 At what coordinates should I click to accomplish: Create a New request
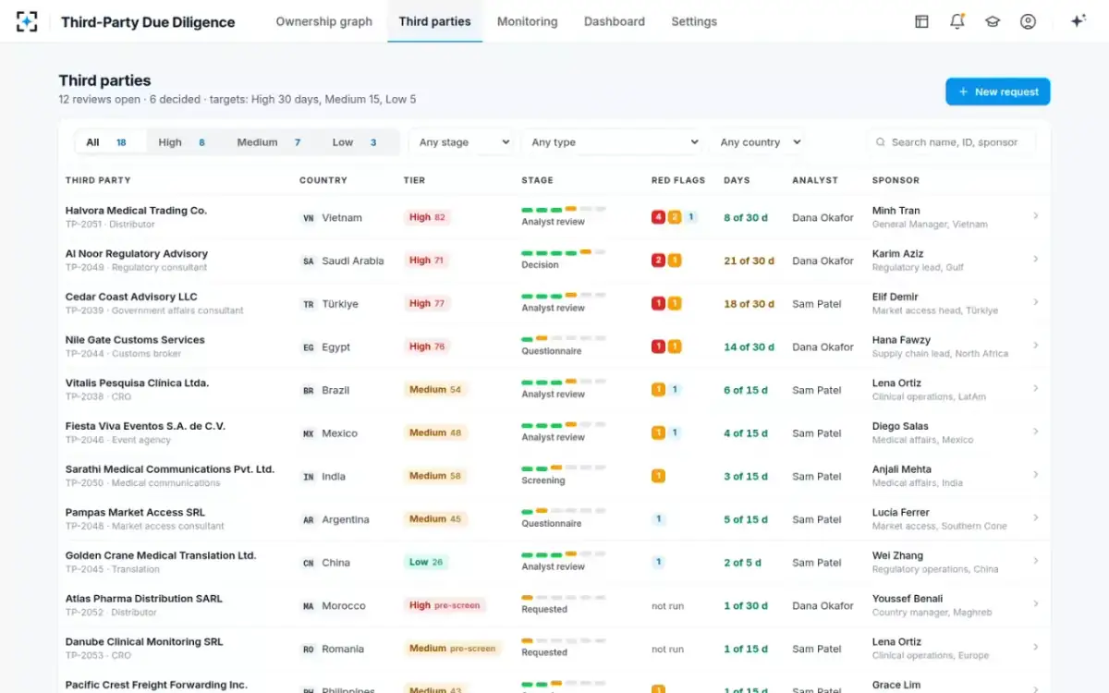[998, 91]
